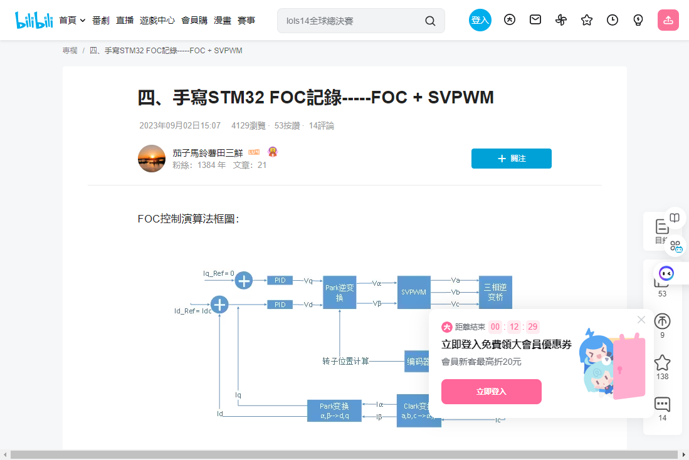Click the reading mode book icon

[x=675, y=218]
